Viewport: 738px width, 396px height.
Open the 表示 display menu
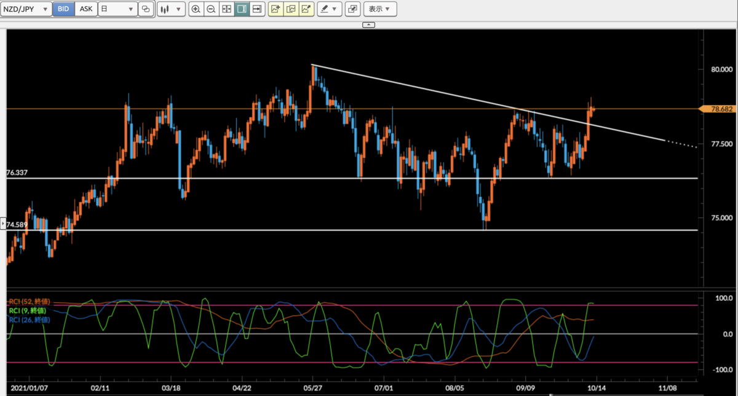pyautogui.click(x=380, y=9)
